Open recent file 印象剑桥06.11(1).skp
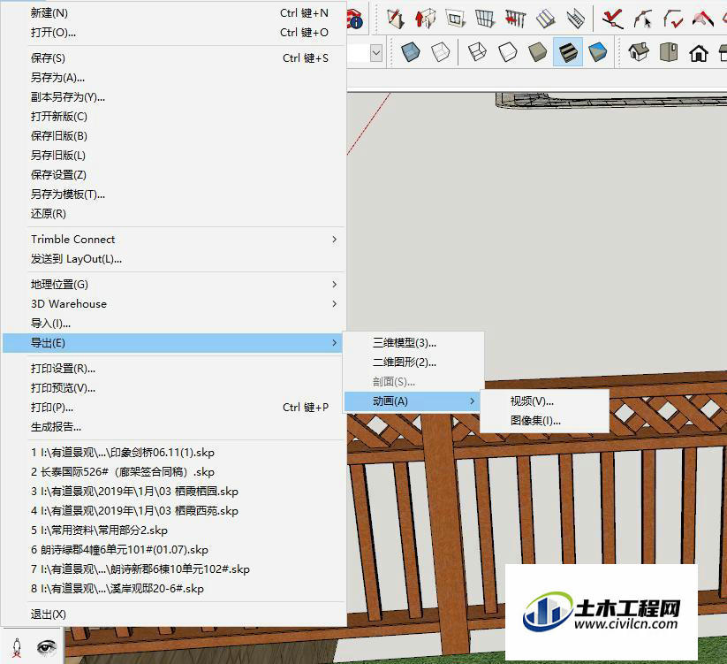Viewport: 727px width, 664px height. click(x=174, y=453)
